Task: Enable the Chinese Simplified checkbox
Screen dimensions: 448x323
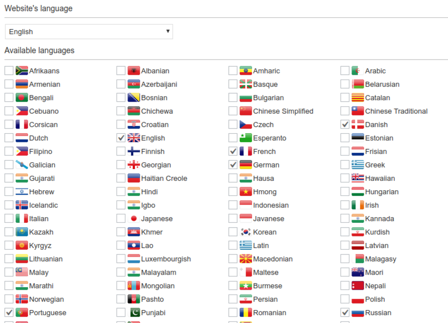Action: click(x=233, y=111)
